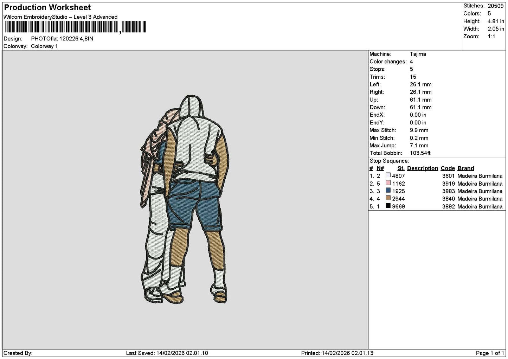Viewport: 508px width, 359px height.
Task: Click the 'Colorway 1' value
Action: [44, 46]
